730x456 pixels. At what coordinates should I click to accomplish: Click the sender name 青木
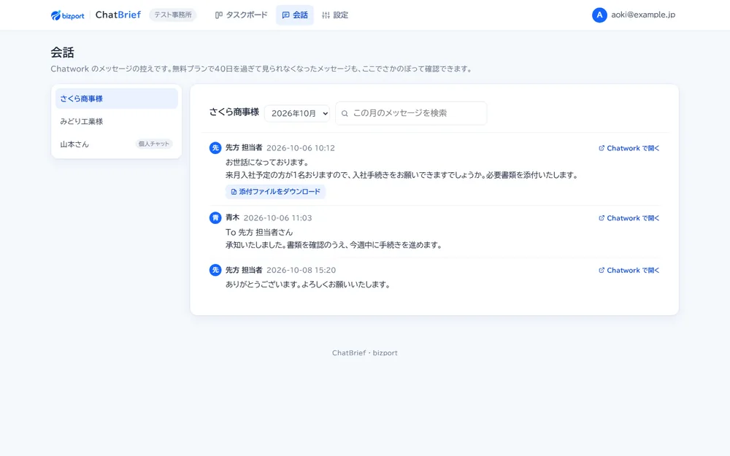tap(232, 217)
